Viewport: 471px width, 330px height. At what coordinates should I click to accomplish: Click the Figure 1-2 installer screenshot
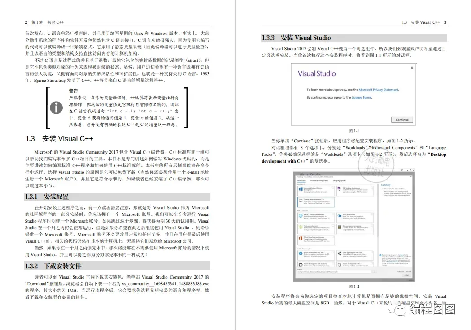point(354,225)
